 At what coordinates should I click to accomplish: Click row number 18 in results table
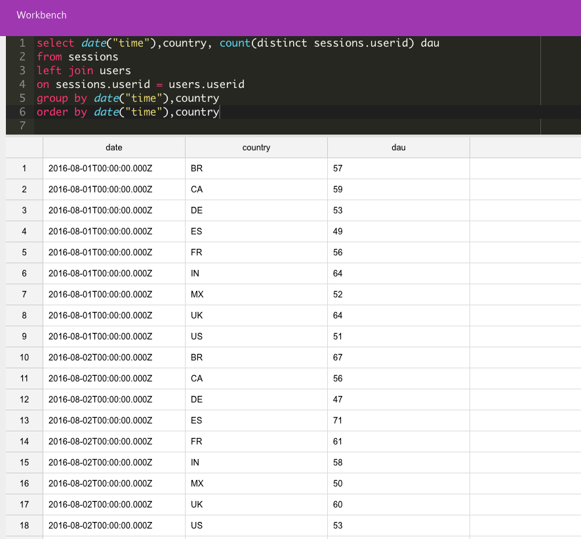point(24,526)
